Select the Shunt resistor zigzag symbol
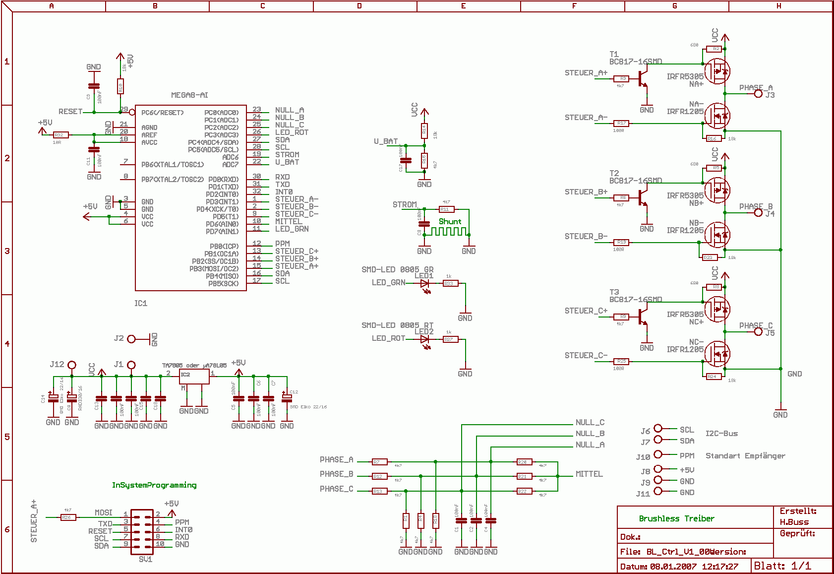The height and width of the screenshot is (574, 834). point(449,231)
